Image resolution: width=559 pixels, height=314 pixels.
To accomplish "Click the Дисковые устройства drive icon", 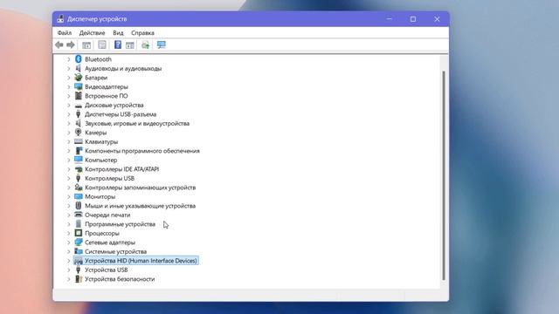I will point(79,105).
